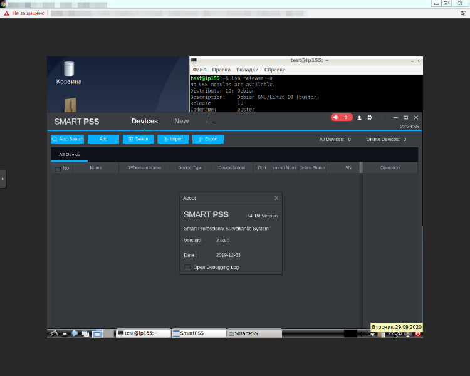Click the taskbar clock
Viewport: 470px width, 376px height.
(x=395, y=334)
